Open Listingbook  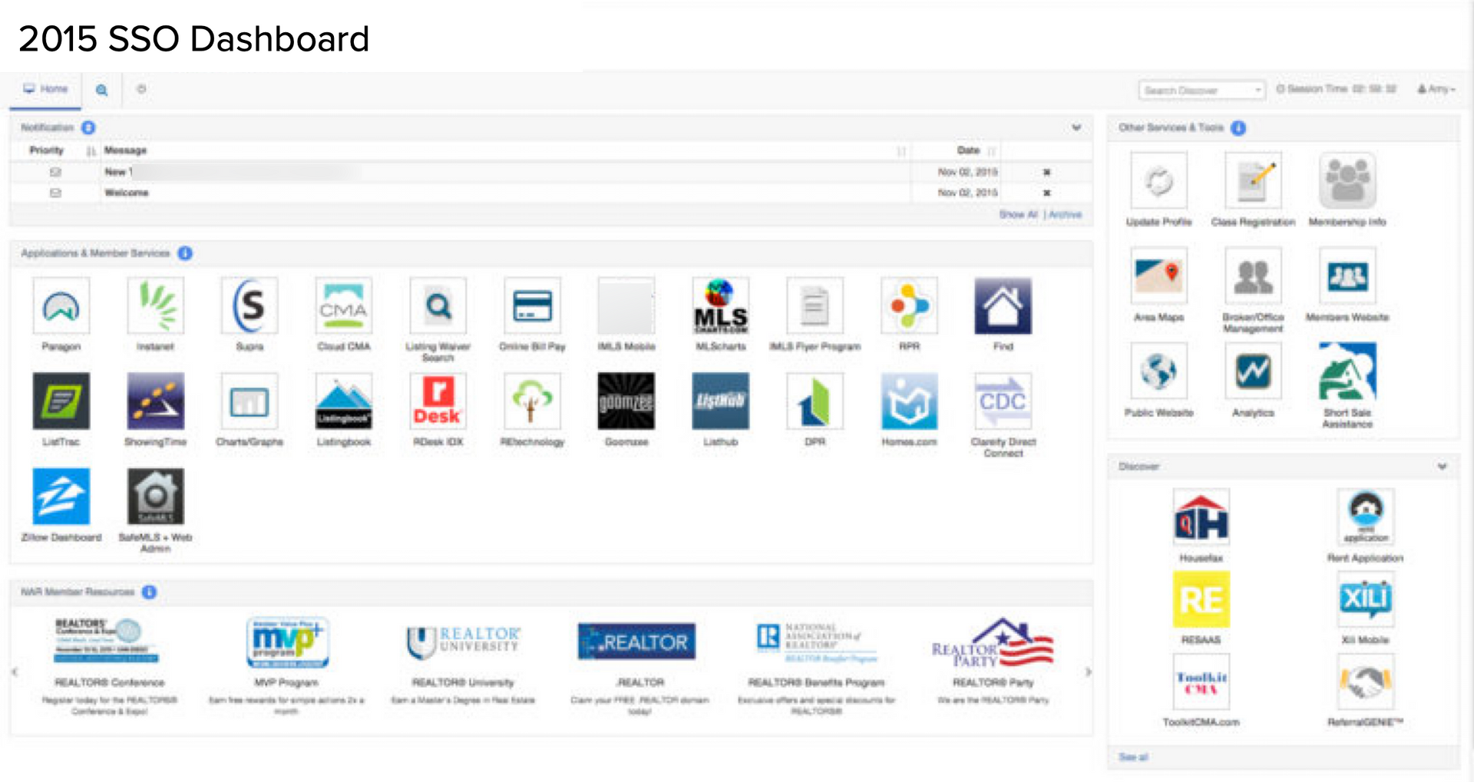(344, 401)
